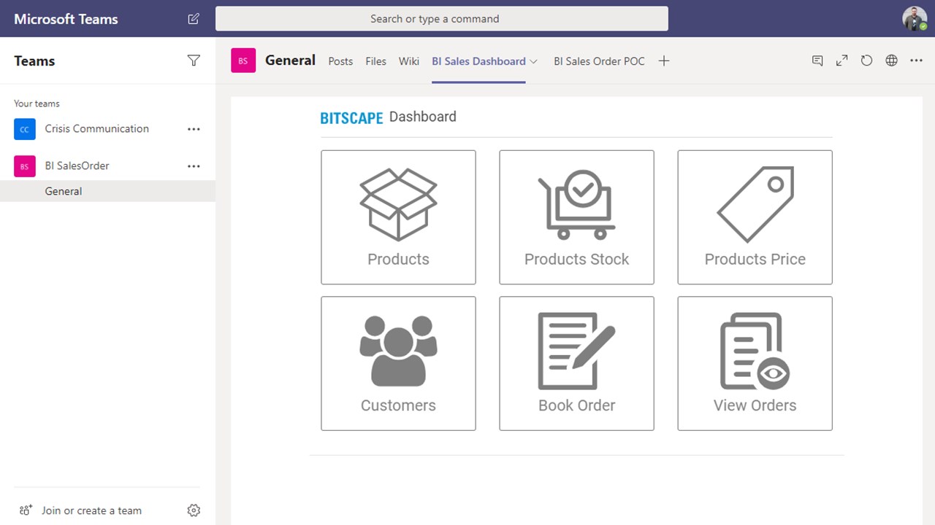Open the tab in website globe icon
The image size is (935, 525).
[891, 61]
